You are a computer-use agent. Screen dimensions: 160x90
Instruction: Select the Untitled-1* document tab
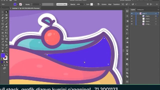(26, 8)
